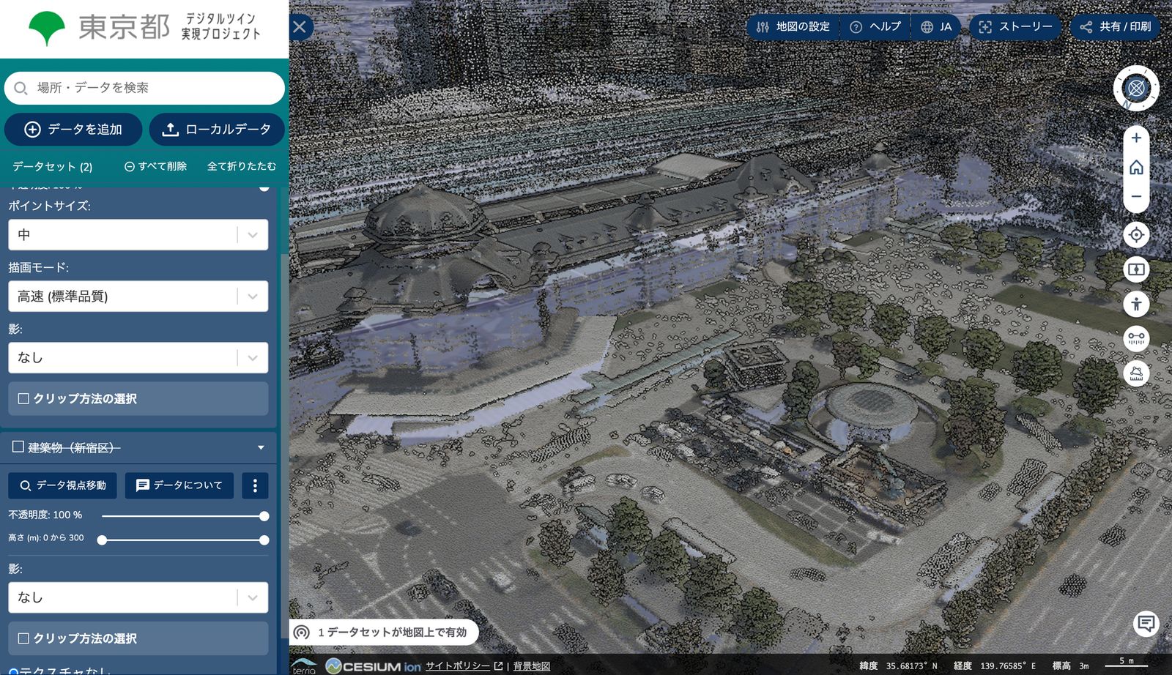Image resolution: width=1172 pixels, height=675 pixels.
Task: Open the 影 dropdown below 描画モード
Action: 138,358
